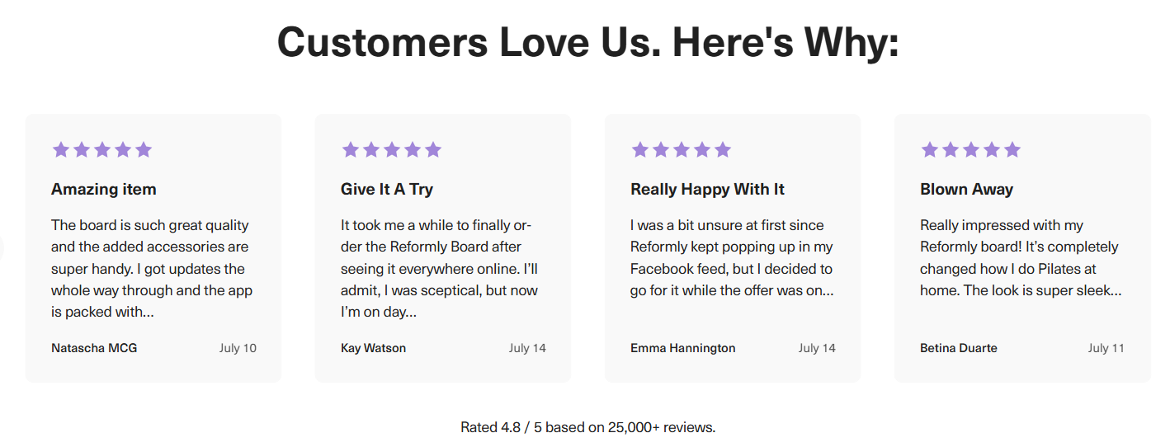Viewport: 1170px width, 447px height.
Task: Open the "Really Happy With It" review title
Action: tap(707, 189)
